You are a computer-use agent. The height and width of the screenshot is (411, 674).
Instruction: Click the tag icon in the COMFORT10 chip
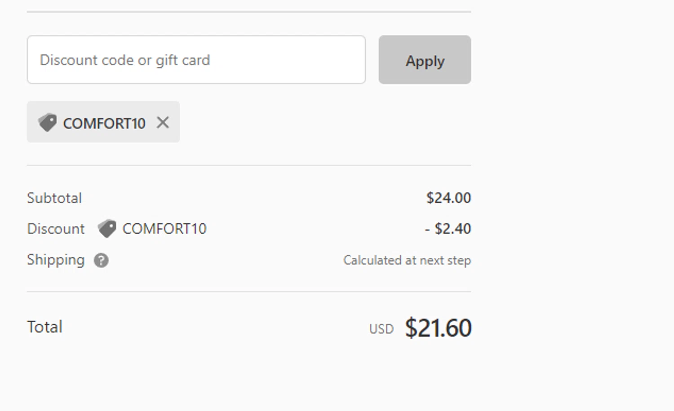point(47,122)
